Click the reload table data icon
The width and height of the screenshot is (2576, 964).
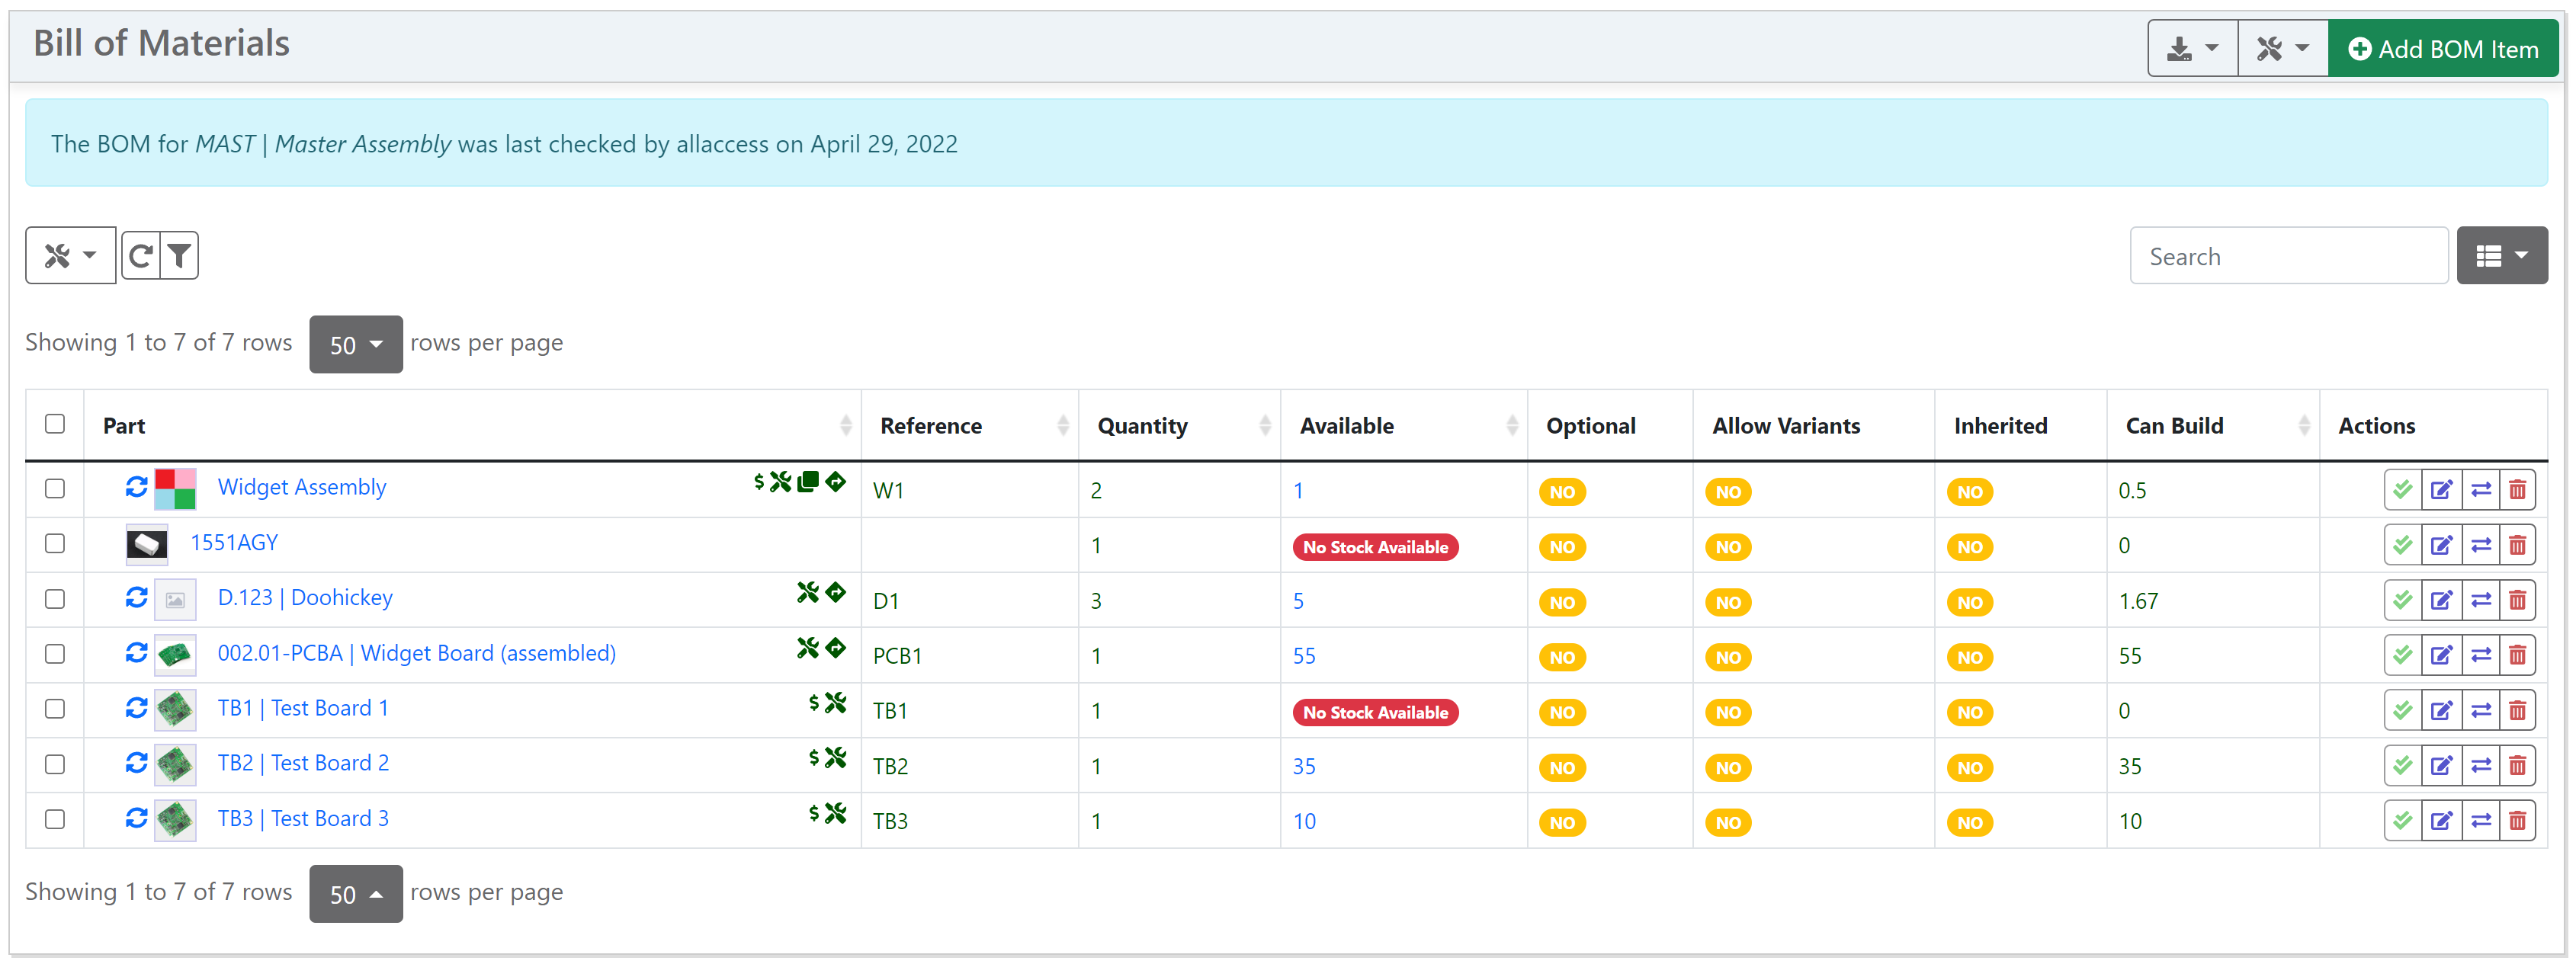(x=140, y=256)
